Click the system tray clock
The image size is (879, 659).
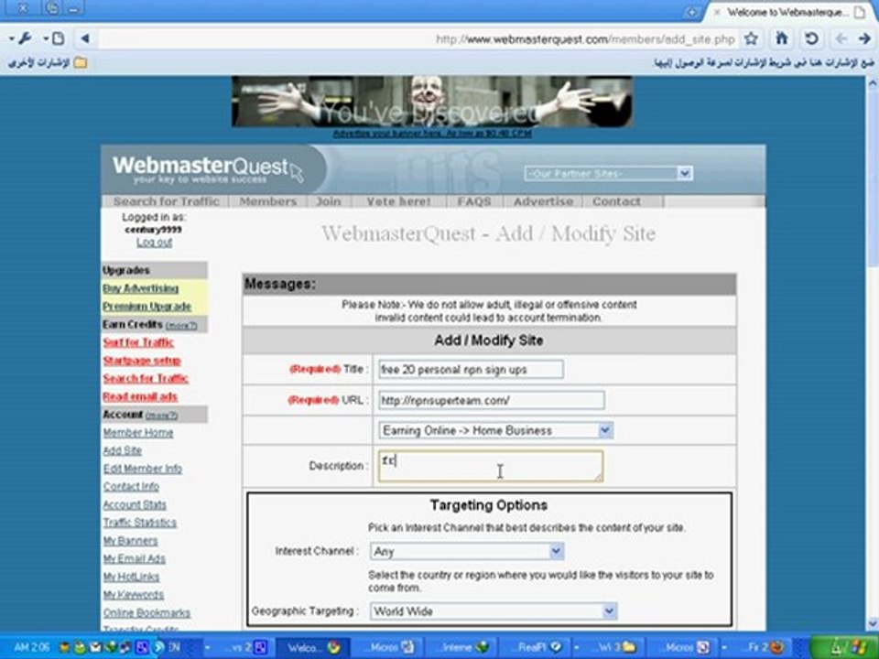coord(31,647)
